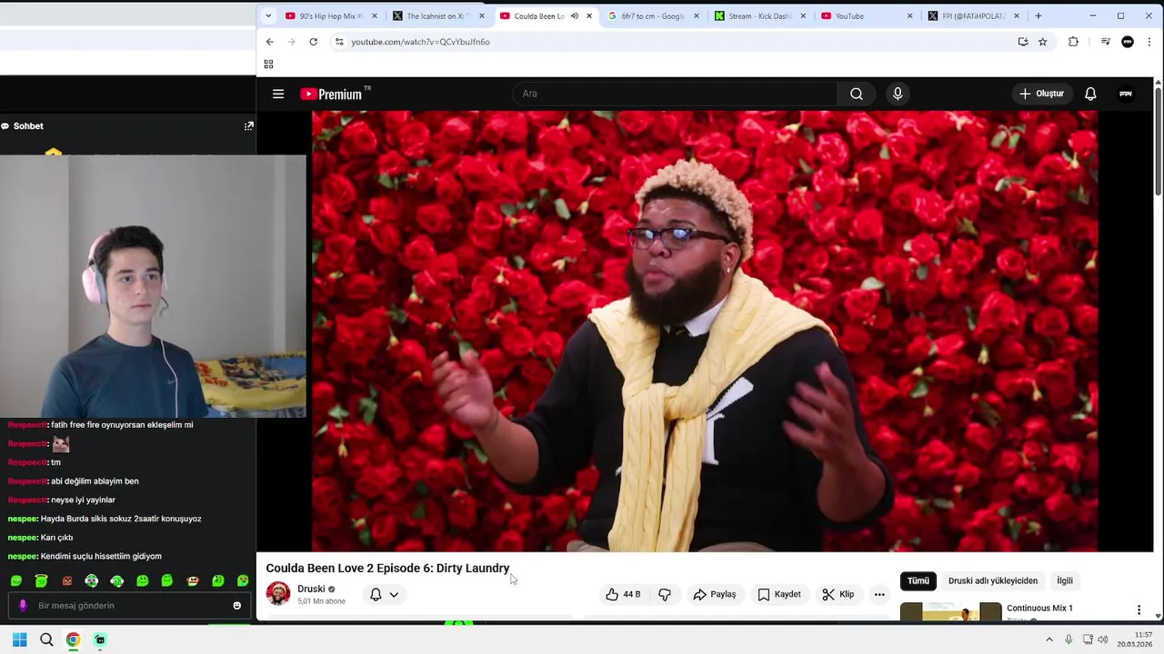Open Druski channel name link
This screenshot has height=654, width=1164.
tap(311, 589)
